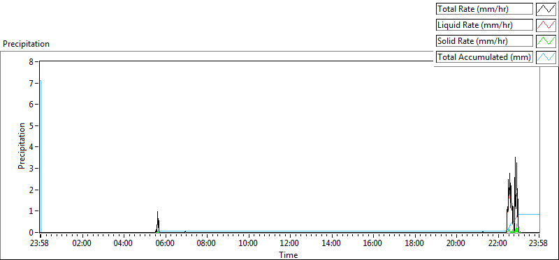The image size is (559, 260).
Task: Click the Solid Rate green line icon
Action: pyautogui.click(x=546, y=41)
